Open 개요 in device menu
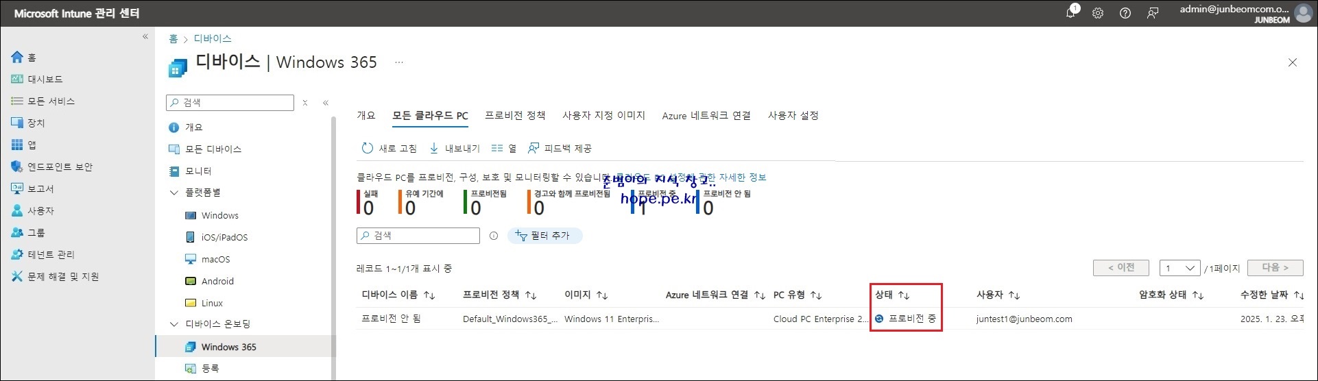Image resolution: width=1318 pixels, height=381 pixels. [x=194, y=127]
